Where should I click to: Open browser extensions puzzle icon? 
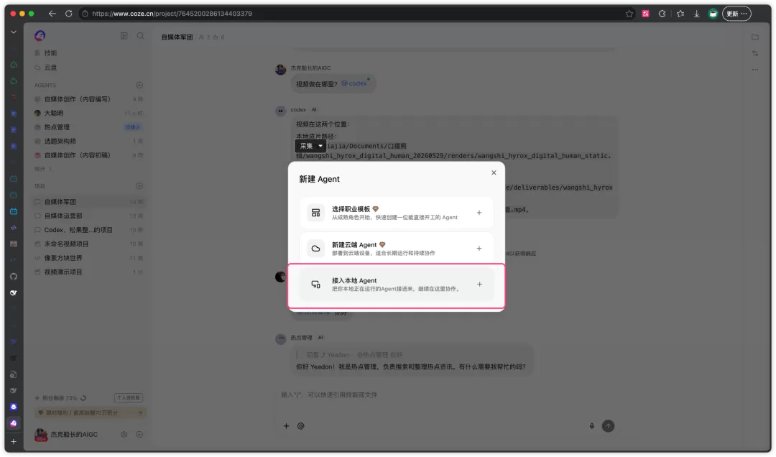pyautogui.click(x=662, y=14)
